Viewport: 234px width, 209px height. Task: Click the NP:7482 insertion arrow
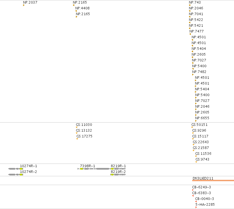[x=193, y=75]
